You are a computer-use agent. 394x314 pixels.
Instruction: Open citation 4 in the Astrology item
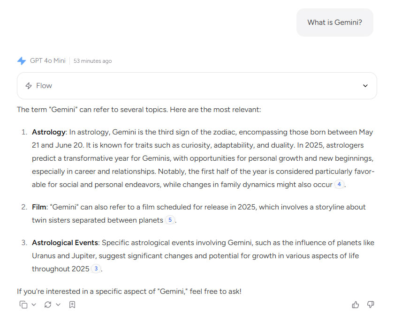point(339,184)
